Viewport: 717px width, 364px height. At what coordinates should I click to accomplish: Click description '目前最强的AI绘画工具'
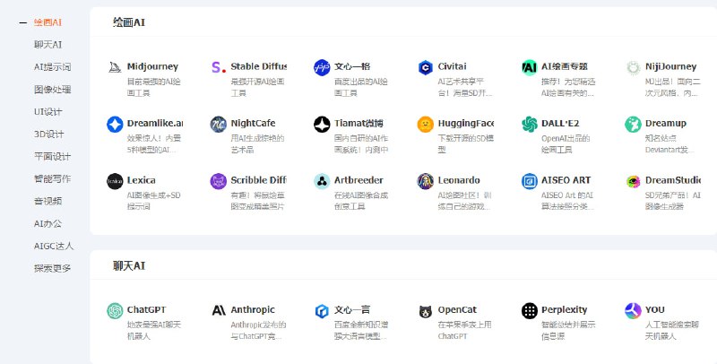tap(153, 87)
